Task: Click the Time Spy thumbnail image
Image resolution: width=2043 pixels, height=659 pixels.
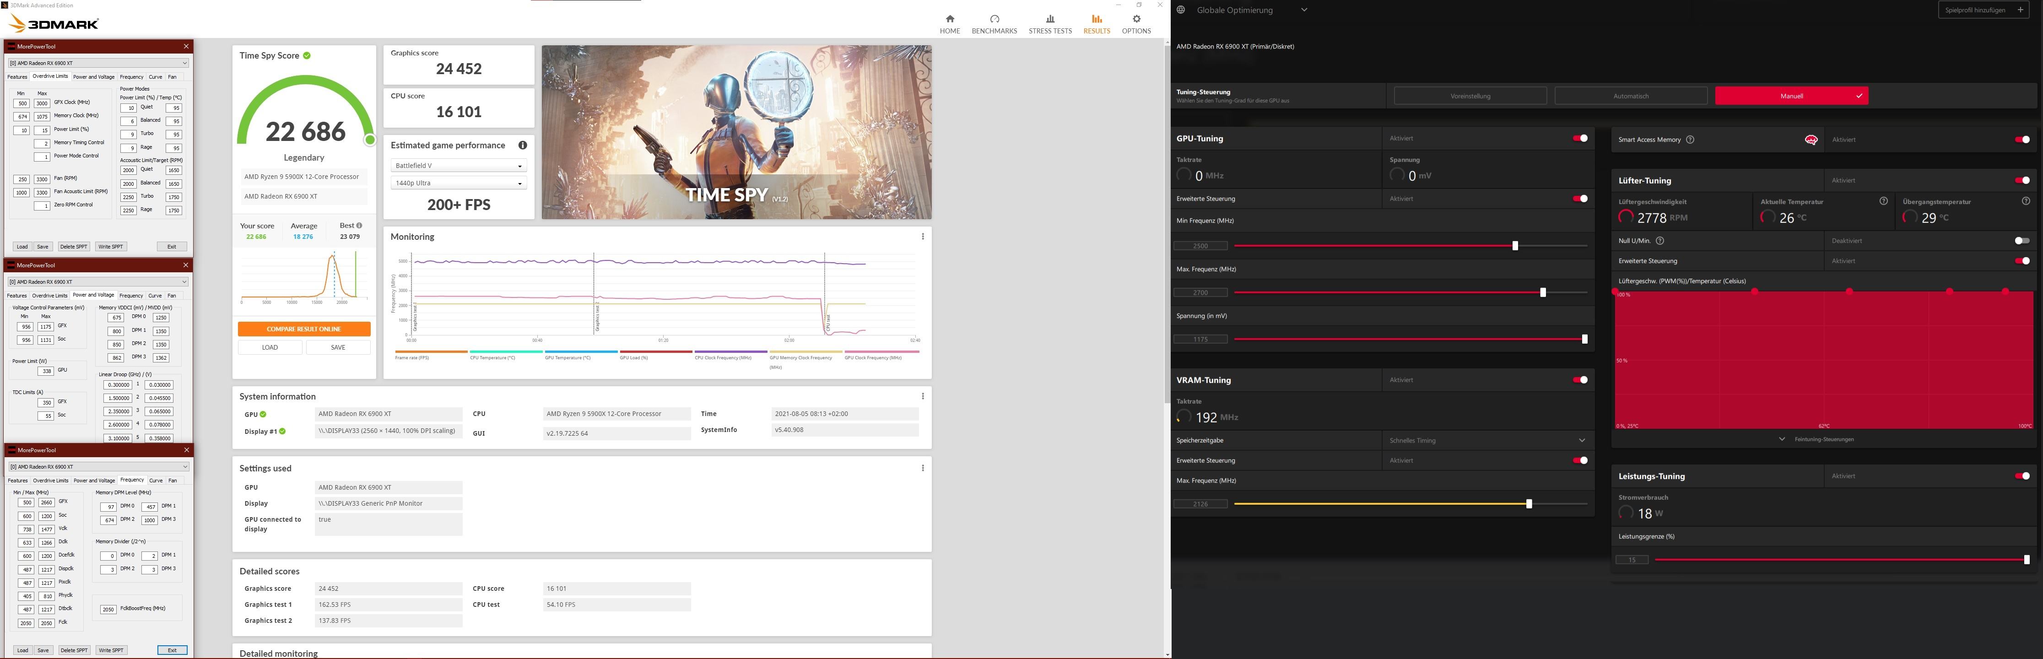Action: point(736,132)
